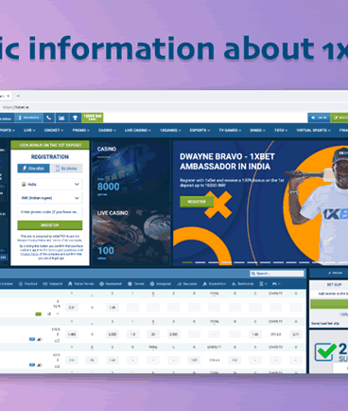Viewport: 348px width, 411px height.
Task: Select the Volleyball sport filter
Action: click(x=161, y=284)
